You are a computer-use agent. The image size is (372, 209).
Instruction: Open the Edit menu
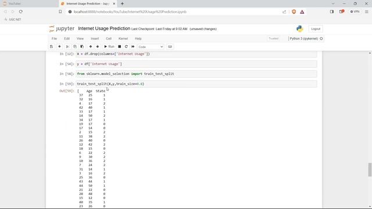tap(67, 39)
